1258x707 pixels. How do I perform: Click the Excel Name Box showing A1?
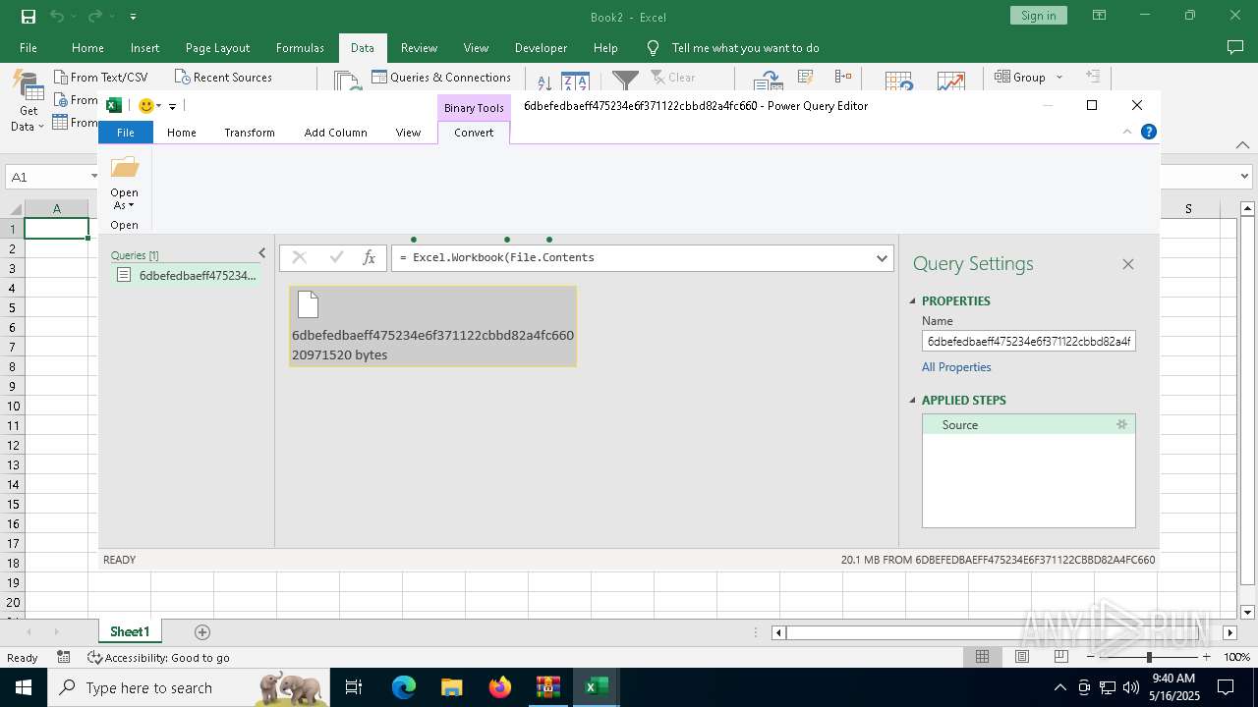51,177
